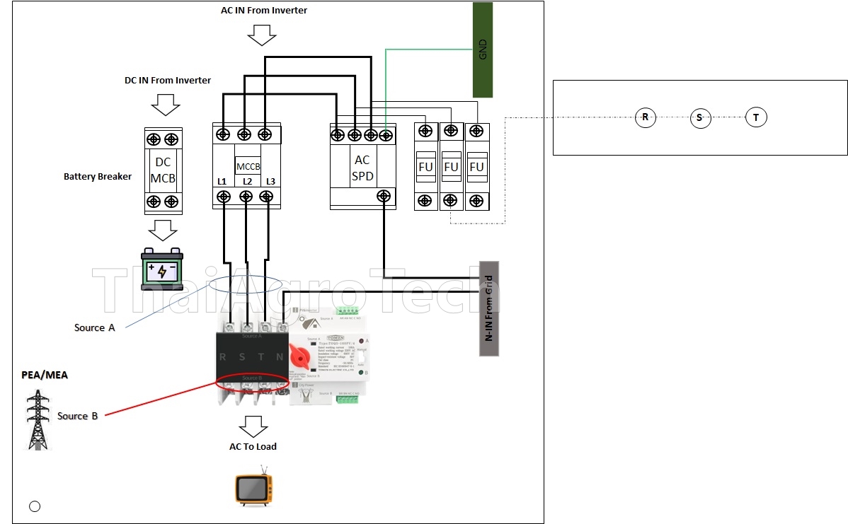Click indicator A on the transfer switch
This screenshot has width=848, height=524.
(x=360, y=341)
